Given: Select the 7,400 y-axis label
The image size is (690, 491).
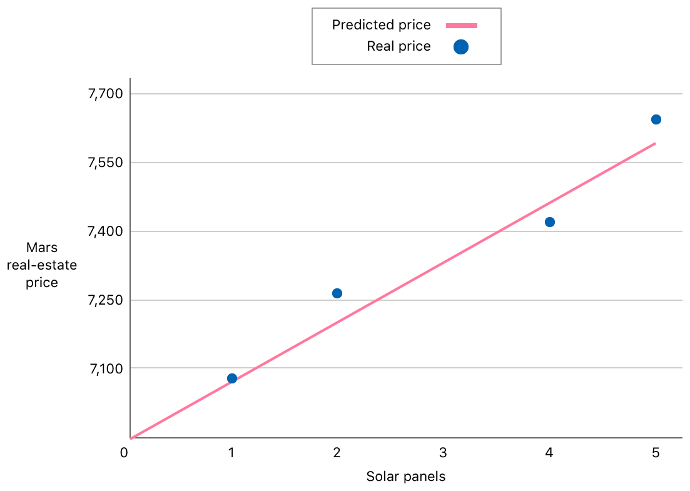Looking at the screenshot, I should click(106, 232).
